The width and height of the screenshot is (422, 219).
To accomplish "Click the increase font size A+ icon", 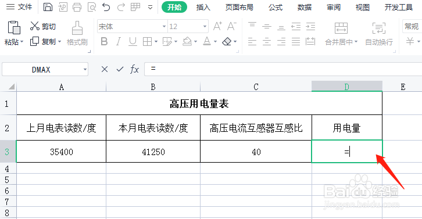I will [217, 26].
